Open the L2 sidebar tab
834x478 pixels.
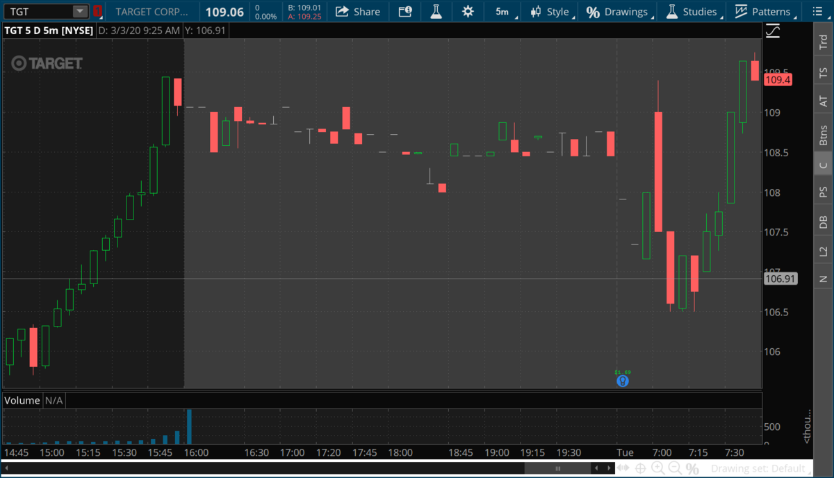(x=824, y=251)
